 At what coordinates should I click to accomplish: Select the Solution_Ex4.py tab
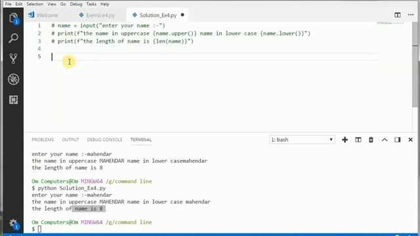[158, 15]
